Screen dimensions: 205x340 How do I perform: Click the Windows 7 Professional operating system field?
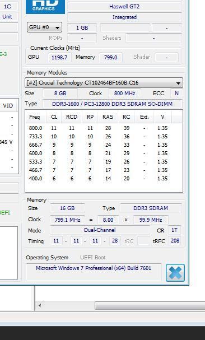coord(94,272)
